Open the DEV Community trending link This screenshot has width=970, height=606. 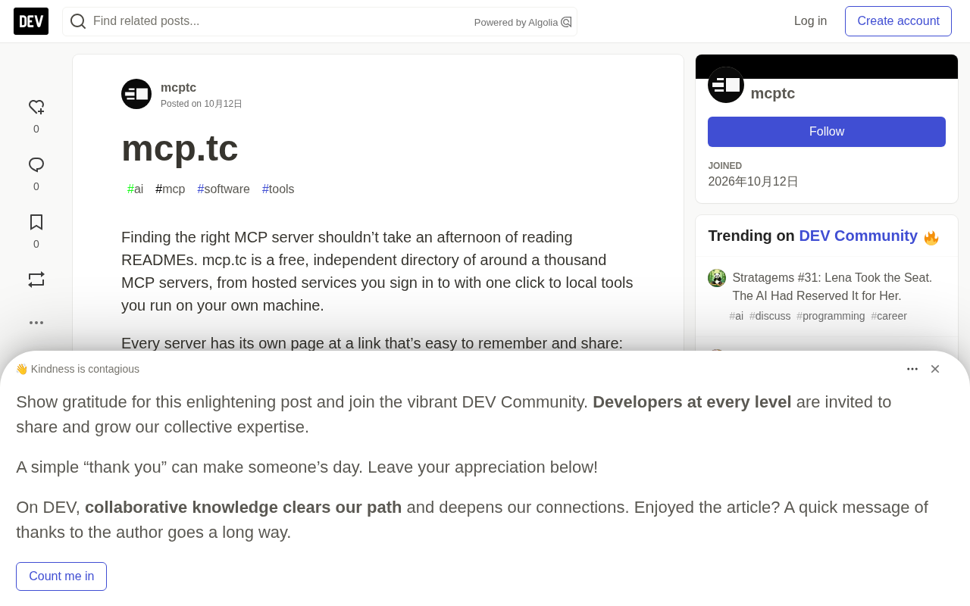(x=858, y=236)
